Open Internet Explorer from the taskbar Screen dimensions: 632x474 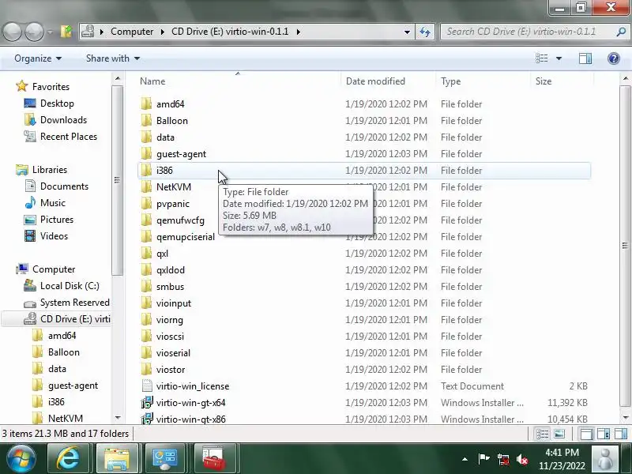(69, 459)
